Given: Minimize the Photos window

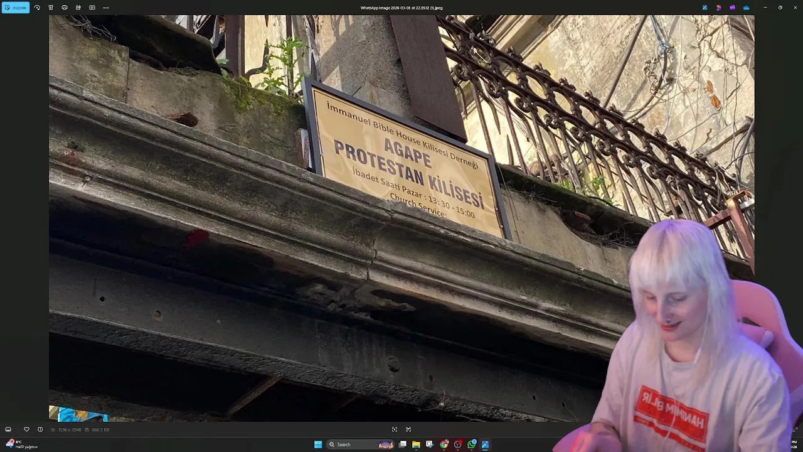Looking at the screenshot, I should tap(765, 8).
